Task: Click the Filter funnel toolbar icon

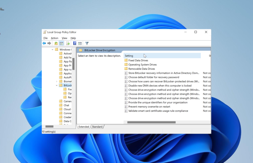Action: [x=87, y=43]
